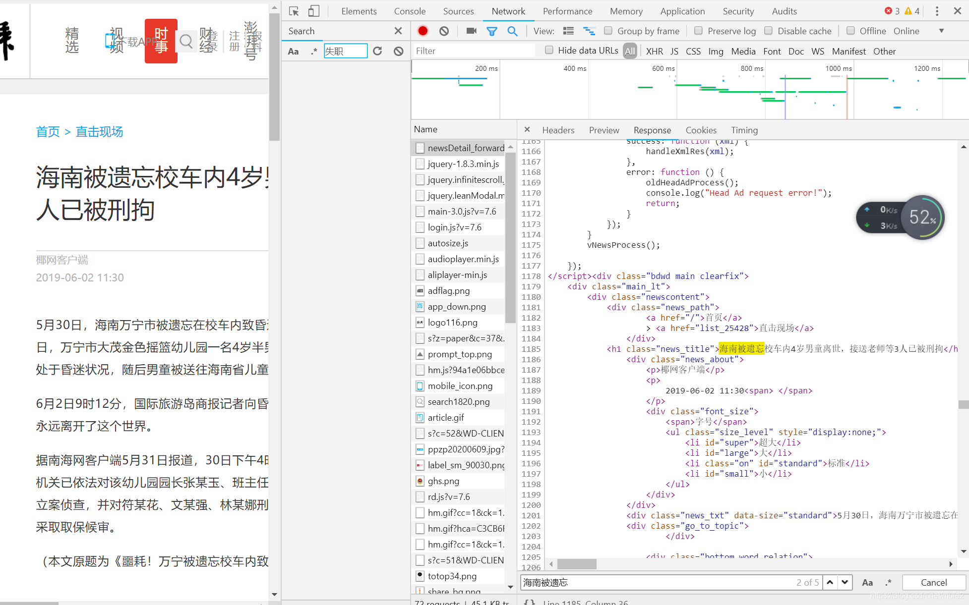Select the newsDetail_forward request row
Viewport: 969px width, 605px height.
click(459, 148)
